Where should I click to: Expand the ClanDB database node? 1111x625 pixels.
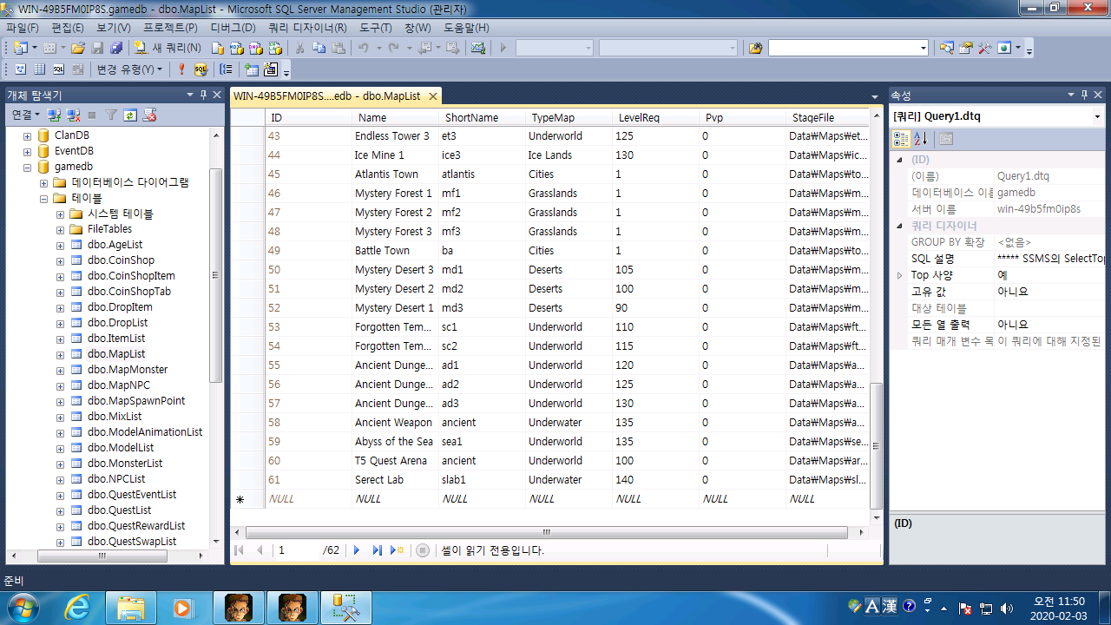(28, 135)
